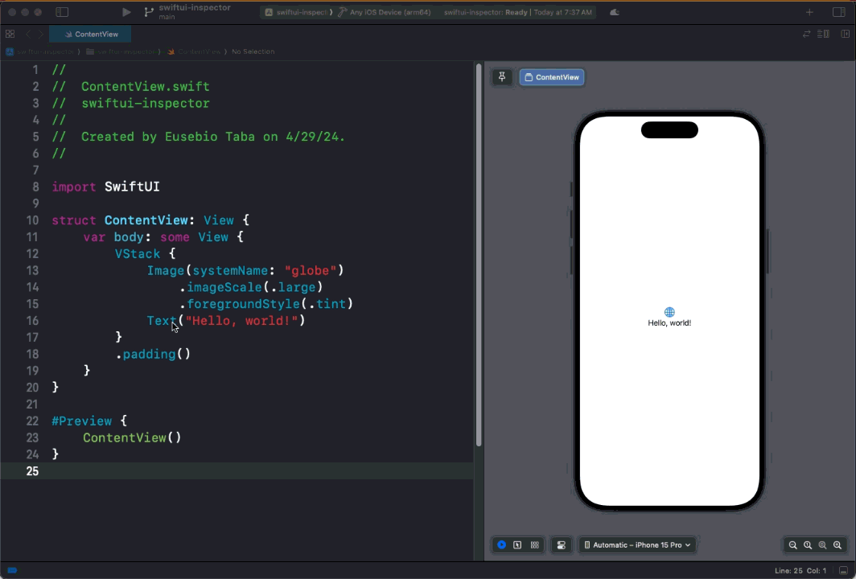Click the "globe" string literal
Screen dimensions: 856x579
pos(310,271)
